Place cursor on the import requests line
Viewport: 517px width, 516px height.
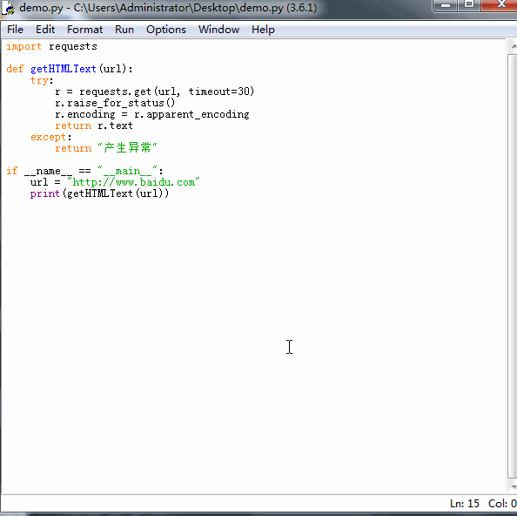(51, 46)
